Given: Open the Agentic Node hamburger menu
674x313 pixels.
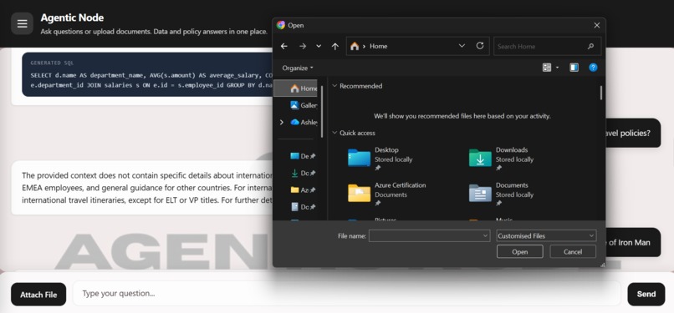Looking at the screenshot, I should [x=22, y=23].
